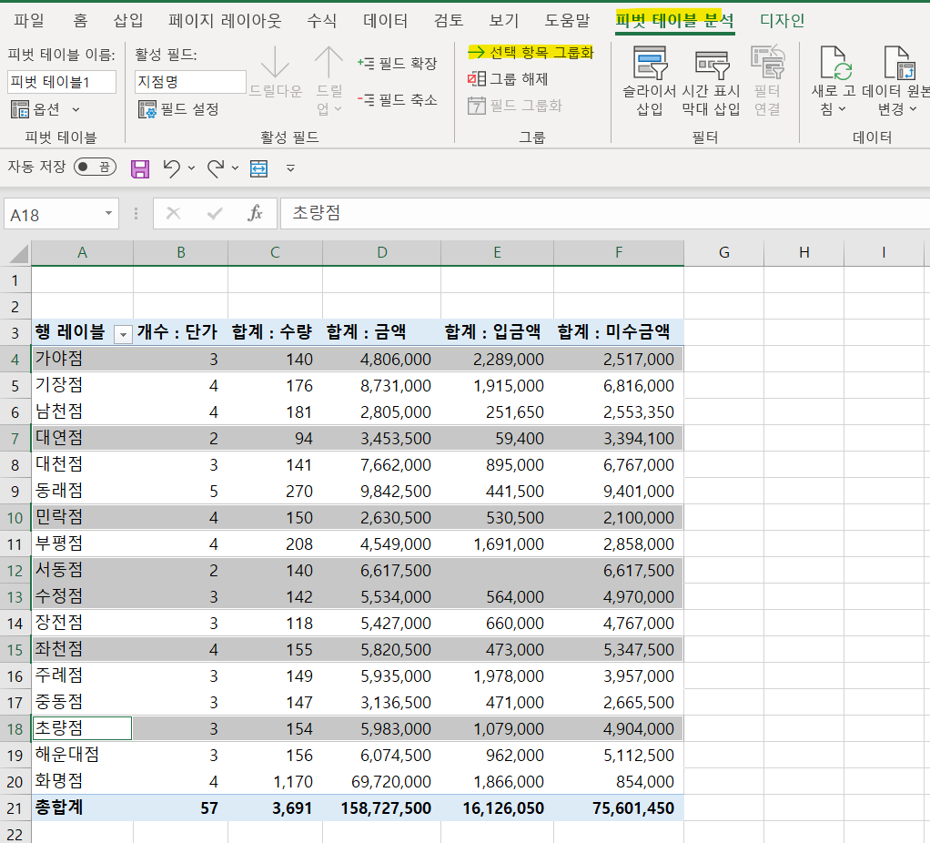Refresh pivot data with 새로 고침 icon
This screenshot has height=843, width=930.
834,63
